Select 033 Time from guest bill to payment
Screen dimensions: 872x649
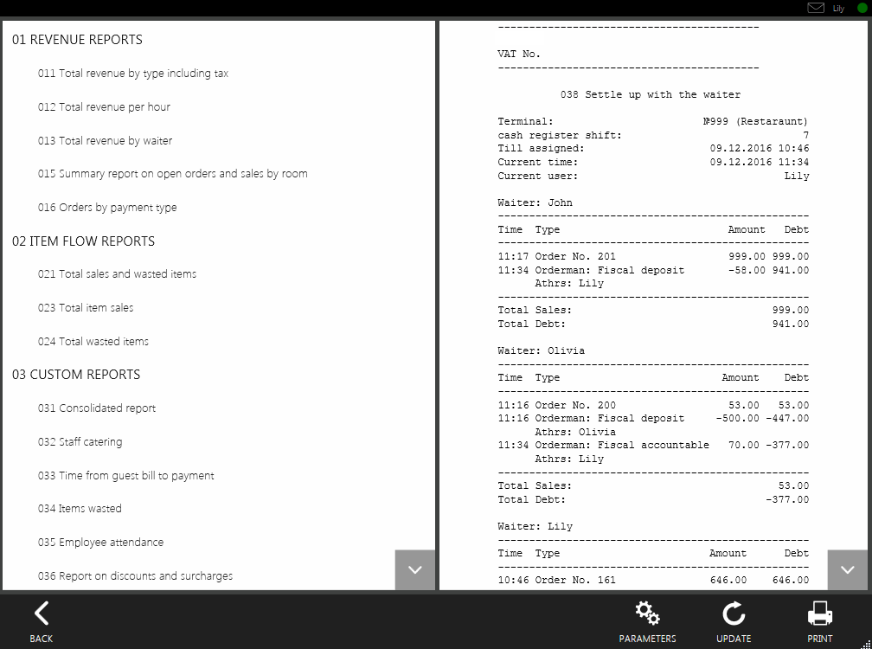coord(125,476)
